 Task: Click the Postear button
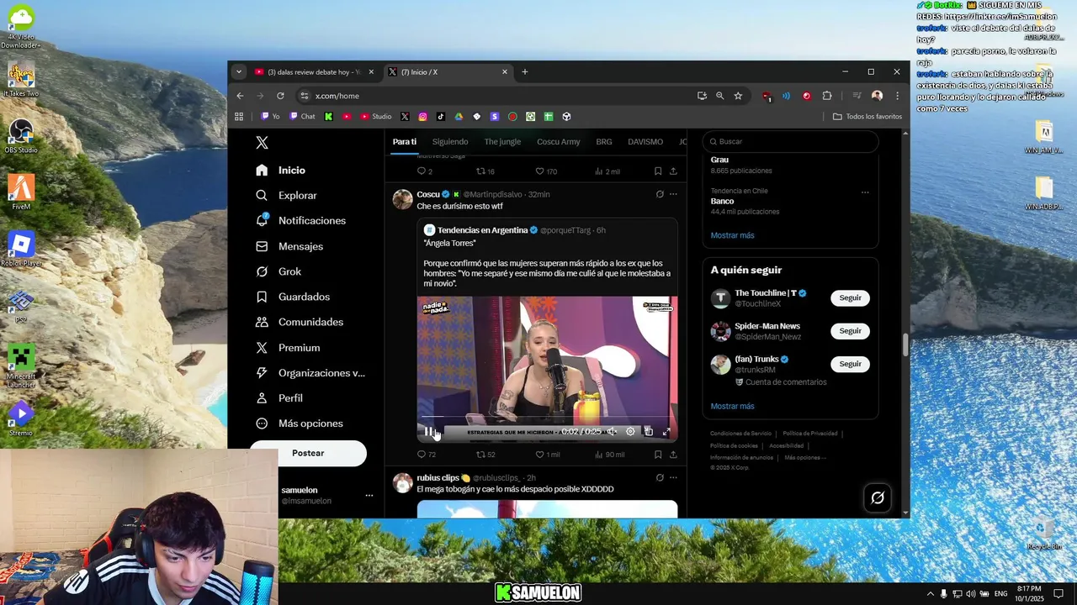(308, 453)
